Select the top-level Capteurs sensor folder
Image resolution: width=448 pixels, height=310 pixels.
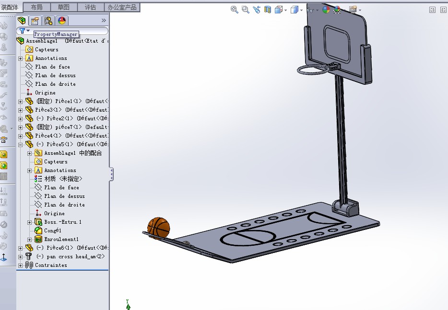(42, 49)
